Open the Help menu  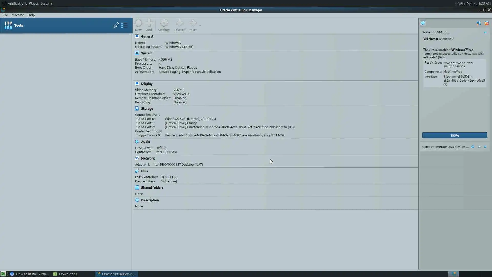tap(31, 15)
